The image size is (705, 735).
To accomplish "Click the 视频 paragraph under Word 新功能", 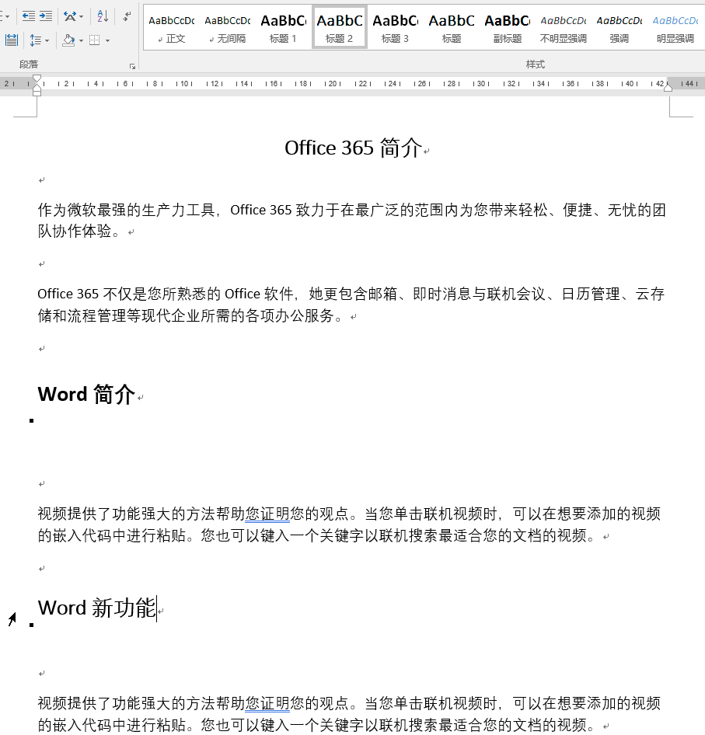I will [350, 714].
